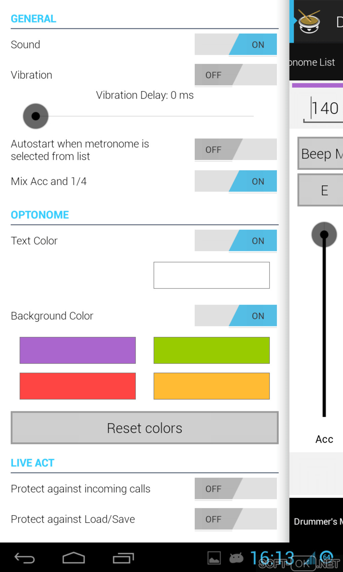Click the Vibration Delay slider handle
This screenshot has width=343, height=572.
36,116
